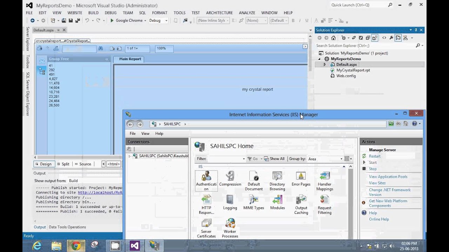The height and width of the screenshot is (252, 449).
Task: Open MIME Types in IIS Manager
Action: pos(254,203)
